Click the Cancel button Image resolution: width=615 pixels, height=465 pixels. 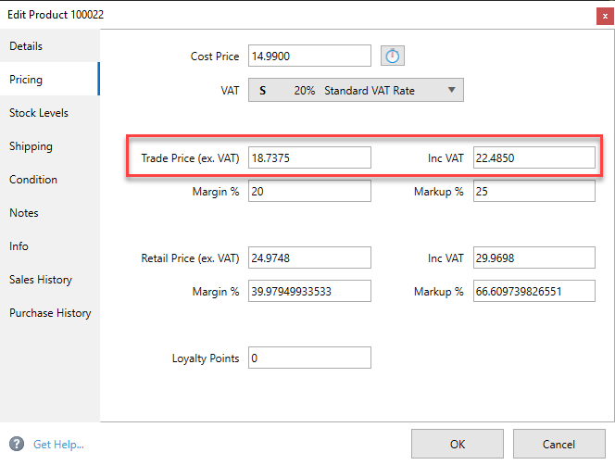coord(559,444)
